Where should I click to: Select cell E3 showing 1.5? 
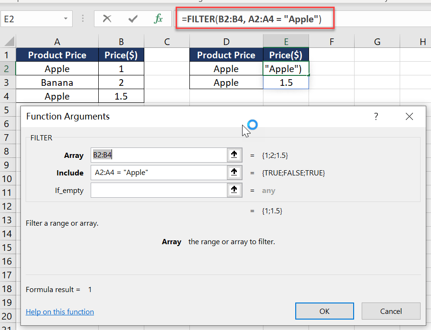pos(286,82)
